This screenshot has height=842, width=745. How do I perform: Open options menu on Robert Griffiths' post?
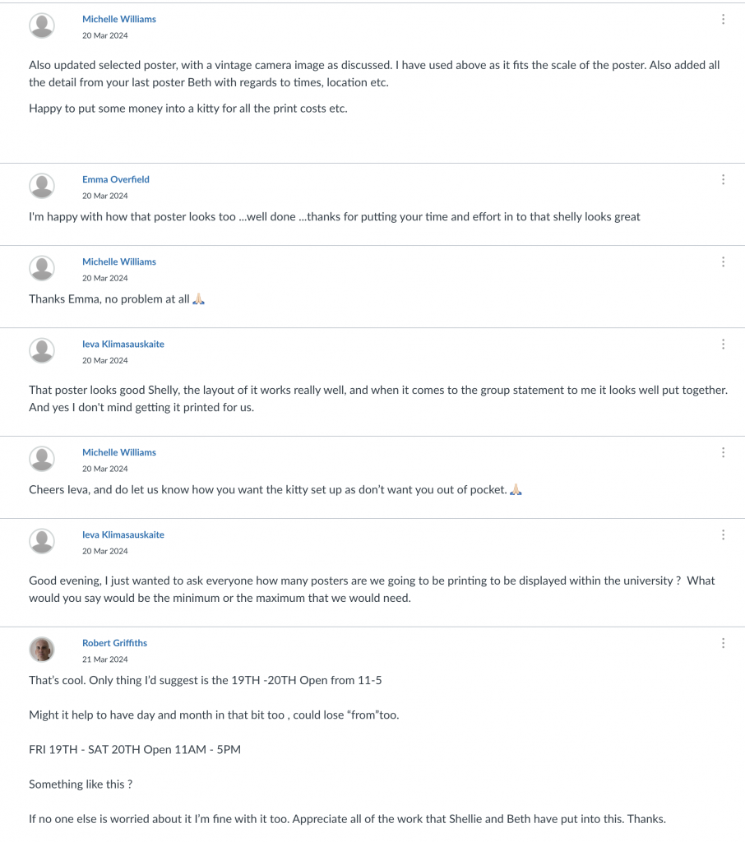click(723, 644)
